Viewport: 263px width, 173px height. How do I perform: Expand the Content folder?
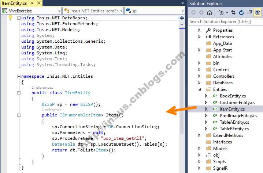coord(199,70)
